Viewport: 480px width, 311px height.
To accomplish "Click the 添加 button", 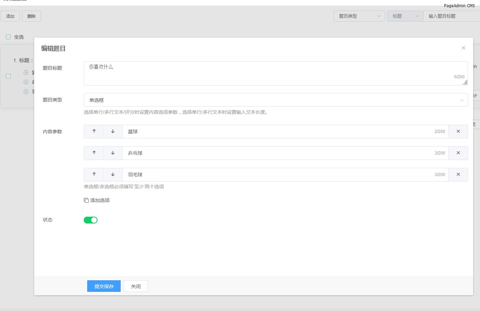I will (x=10, y=16).
